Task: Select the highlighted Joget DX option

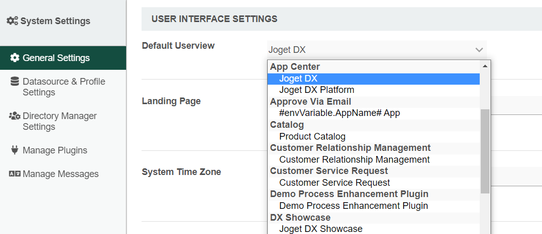Action: point(299,79)
